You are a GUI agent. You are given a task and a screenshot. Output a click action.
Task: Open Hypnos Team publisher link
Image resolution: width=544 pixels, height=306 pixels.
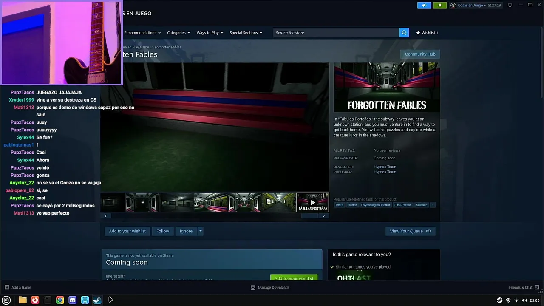[x=385, y=172]
